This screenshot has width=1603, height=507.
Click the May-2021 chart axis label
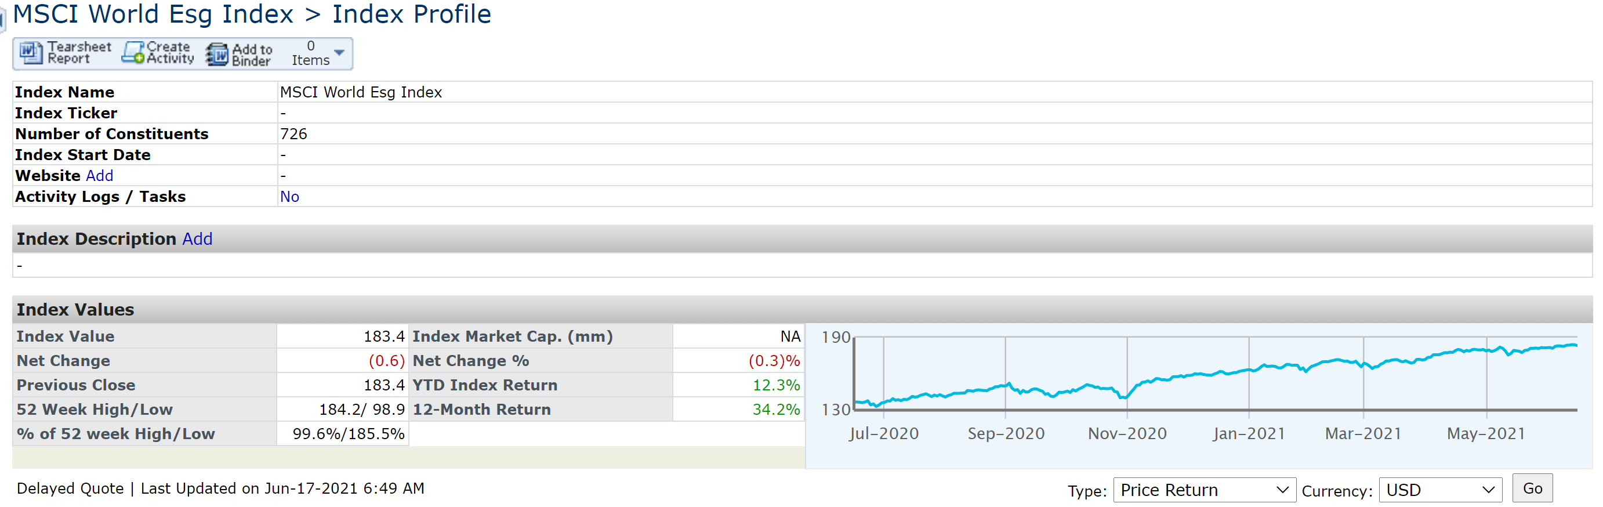[1486, 433]
